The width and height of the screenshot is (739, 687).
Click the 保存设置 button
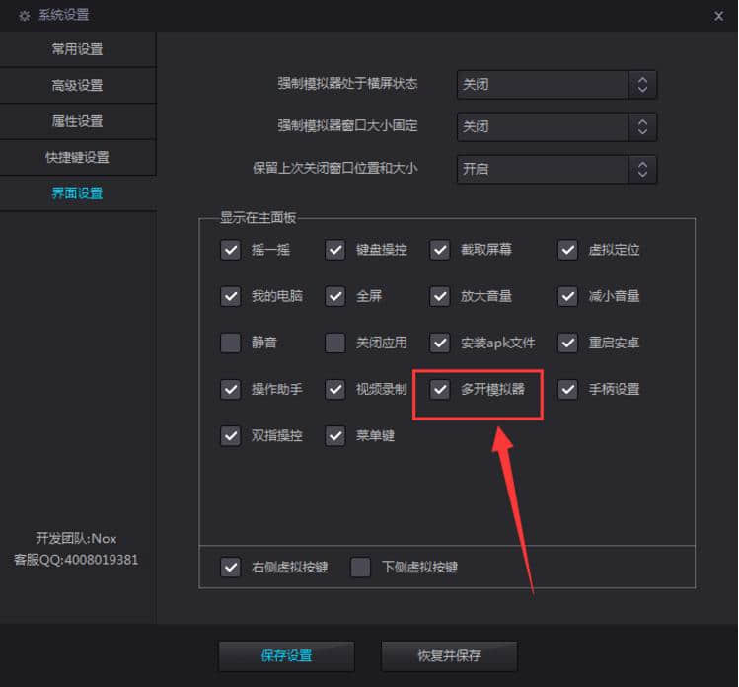286,655
